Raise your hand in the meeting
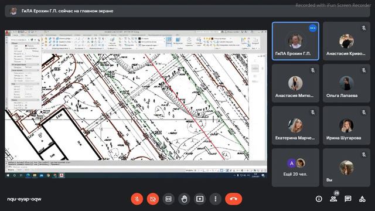The height and width of the screenshot is (211, 375). coord(184,199)
